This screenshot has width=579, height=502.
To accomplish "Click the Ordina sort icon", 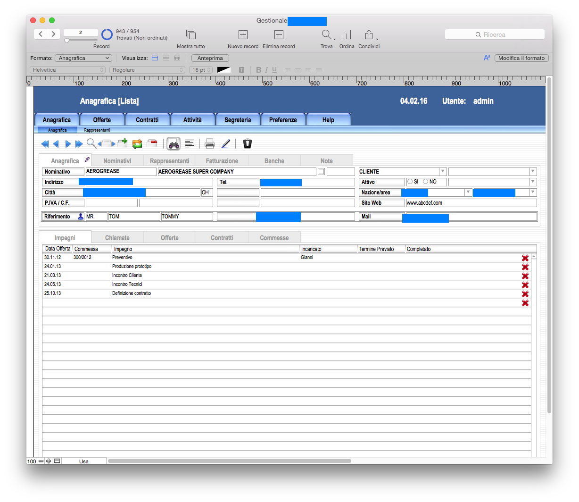I will tap(347, 35).
